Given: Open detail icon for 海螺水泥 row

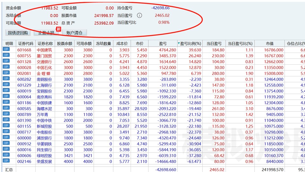Looking at the screenshot, I should click(x=6, y=108).
